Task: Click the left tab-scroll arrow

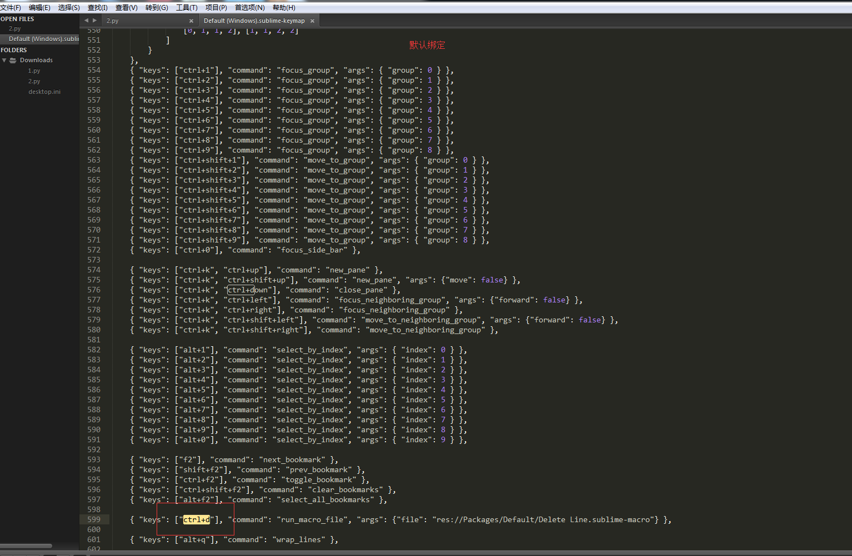Action: [x=86, y=21]
